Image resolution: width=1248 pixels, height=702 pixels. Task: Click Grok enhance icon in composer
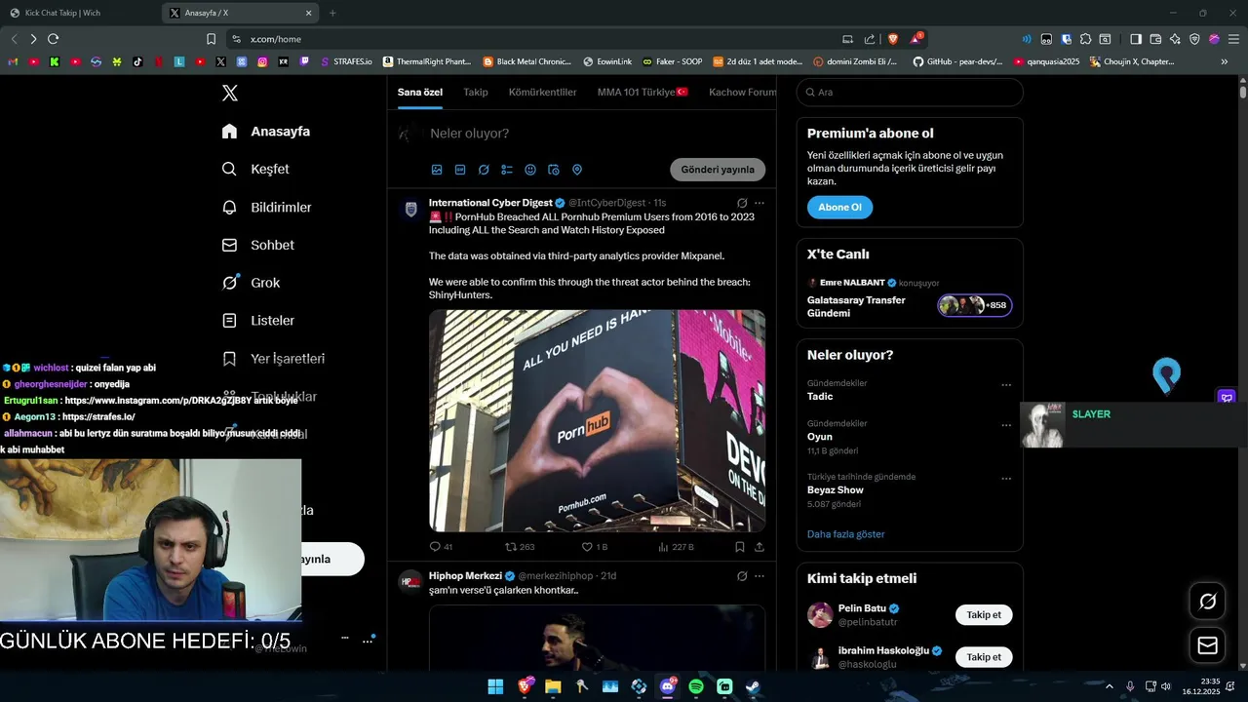tap(484, 170)
